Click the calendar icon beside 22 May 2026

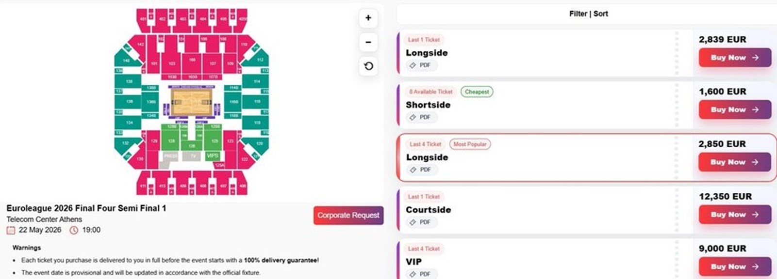click(11, 230)
